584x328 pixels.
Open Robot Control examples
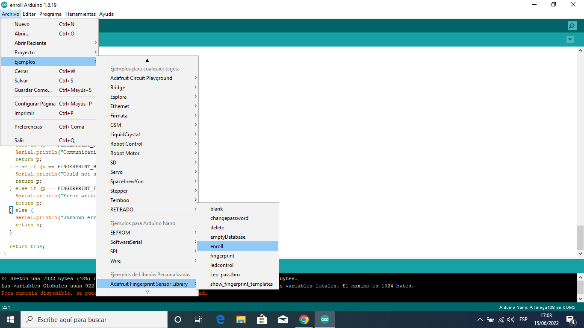pos(147,144)
